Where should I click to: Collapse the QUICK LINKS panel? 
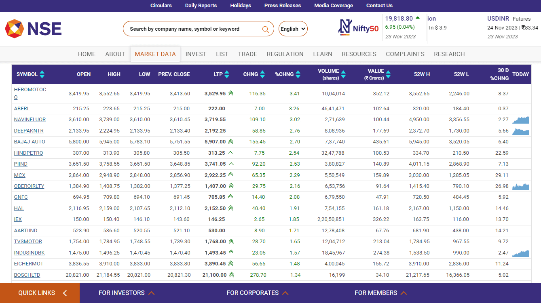tap(65, 292)
